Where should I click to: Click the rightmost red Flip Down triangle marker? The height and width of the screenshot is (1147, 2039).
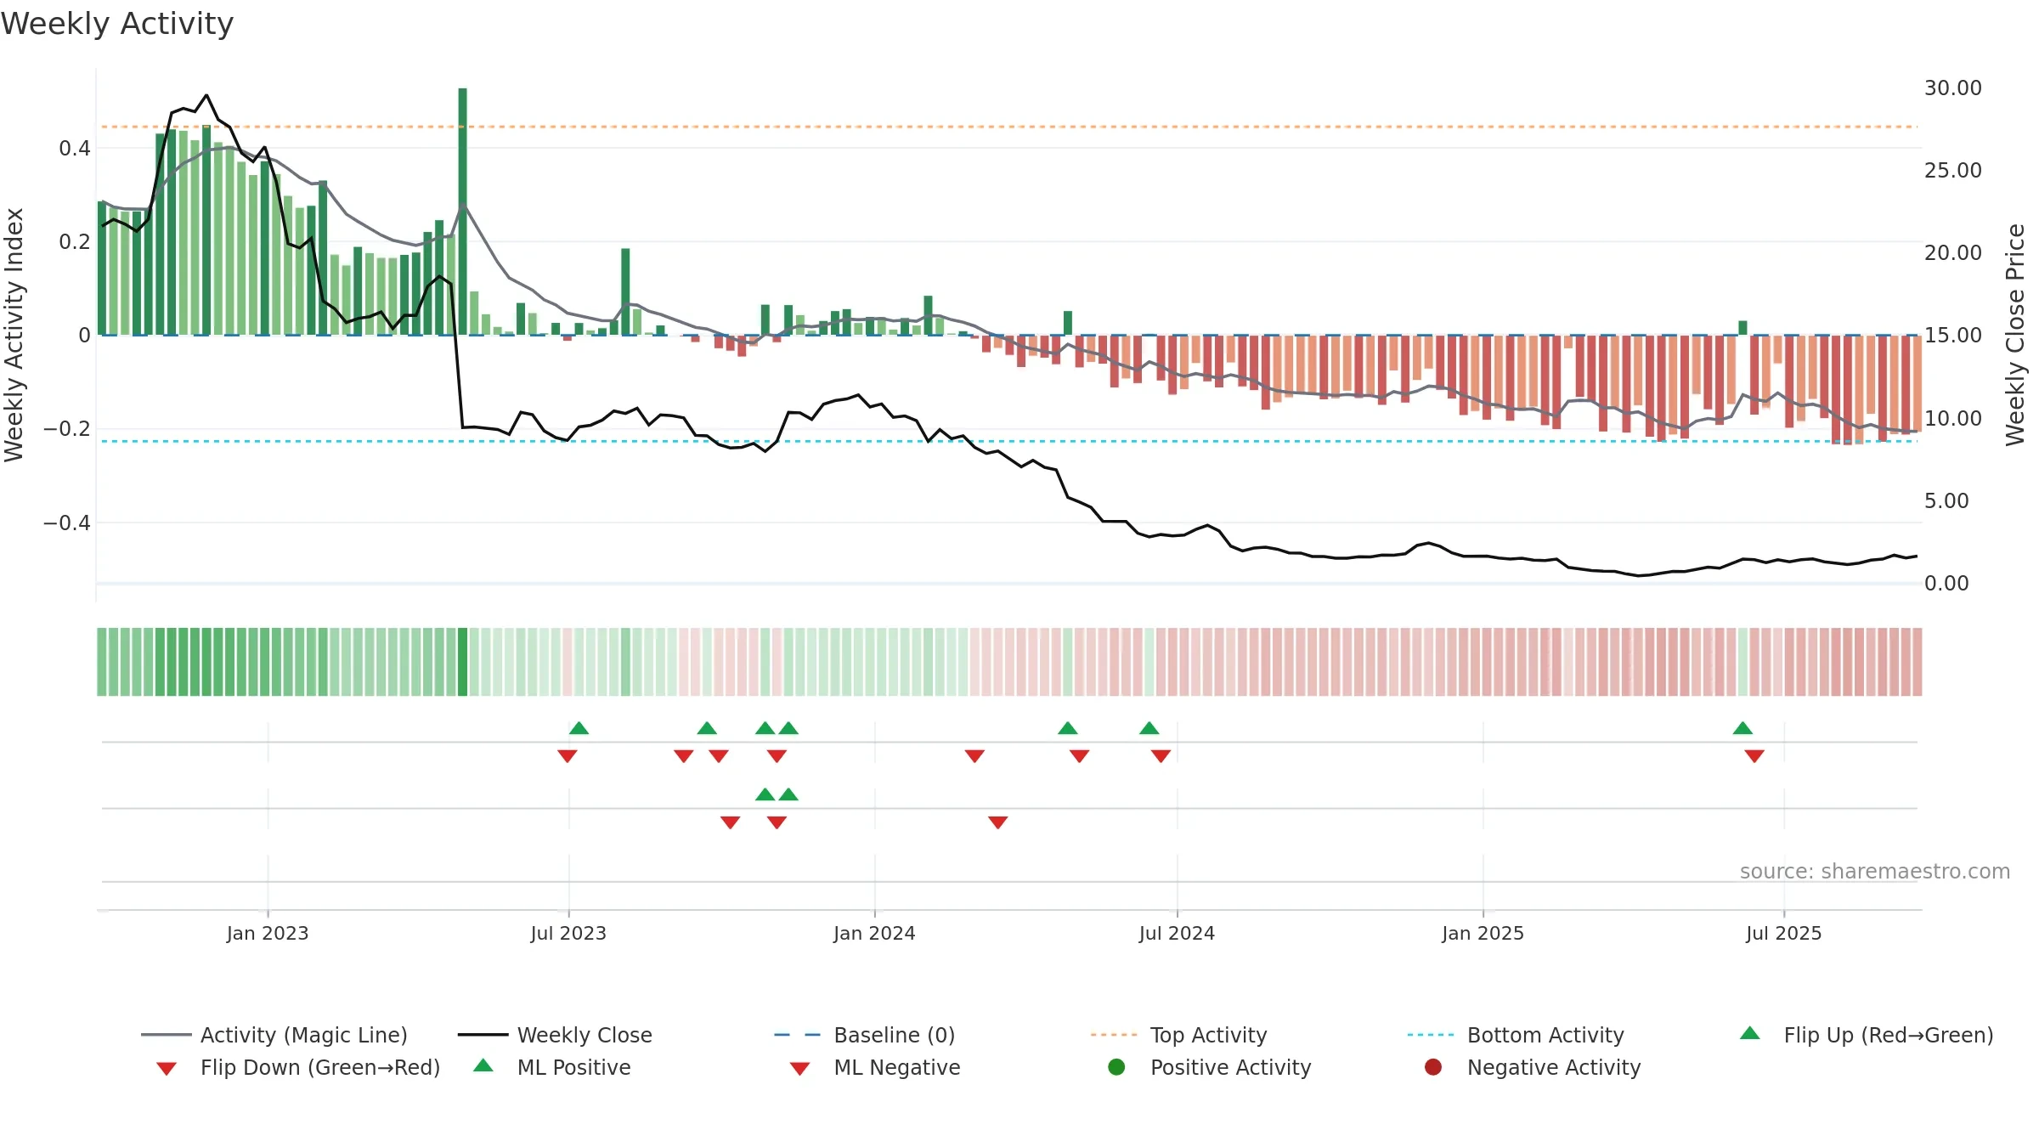[x=1754, y=755]
